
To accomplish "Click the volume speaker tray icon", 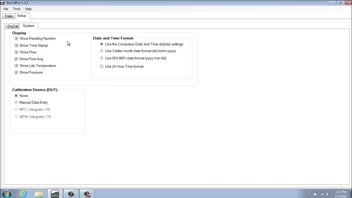I will pos(328,194).
